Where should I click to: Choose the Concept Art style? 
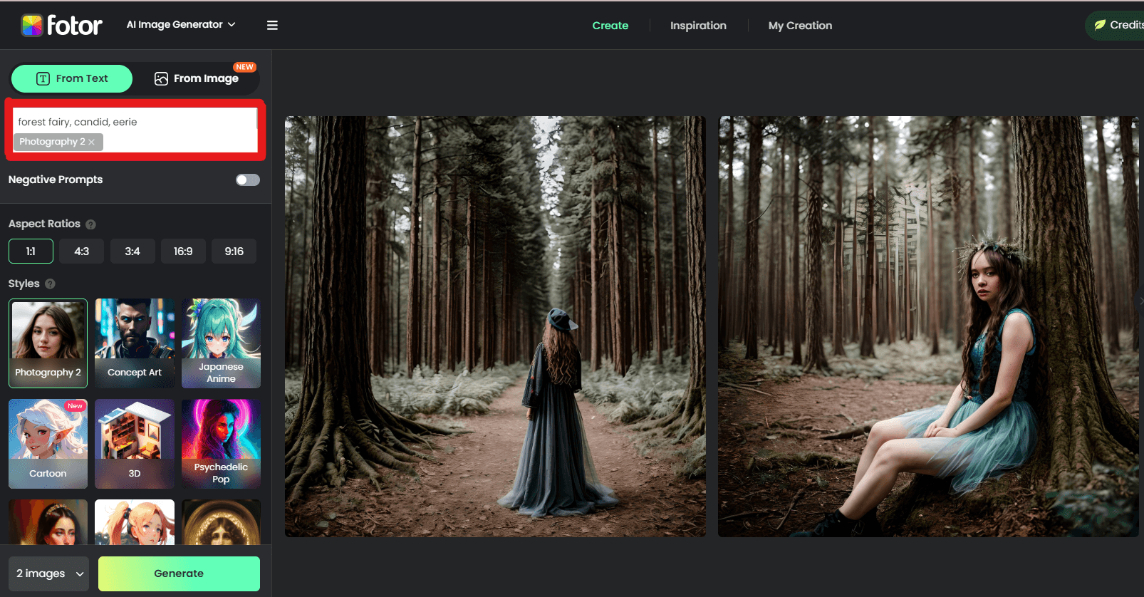tap(135, 343)
